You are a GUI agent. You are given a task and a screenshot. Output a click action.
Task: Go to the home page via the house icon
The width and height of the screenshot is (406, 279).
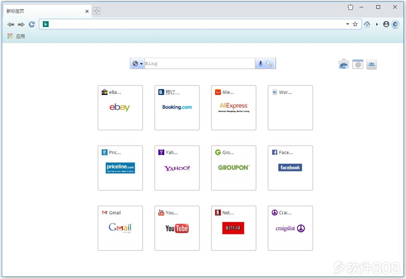pyautogui.click(x=367, y=24)
